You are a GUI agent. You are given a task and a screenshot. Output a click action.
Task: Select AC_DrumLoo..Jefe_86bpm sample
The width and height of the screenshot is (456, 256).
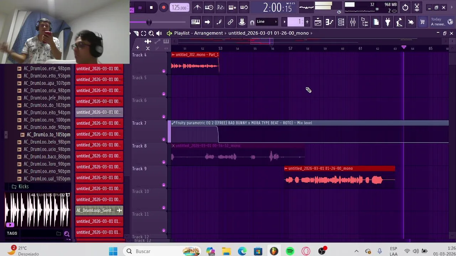(47, 98)
